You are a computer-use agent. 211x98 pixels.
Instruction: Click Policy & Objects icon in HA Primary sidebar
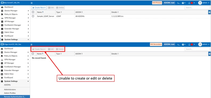pyautogui.click(x=2, y=14)
